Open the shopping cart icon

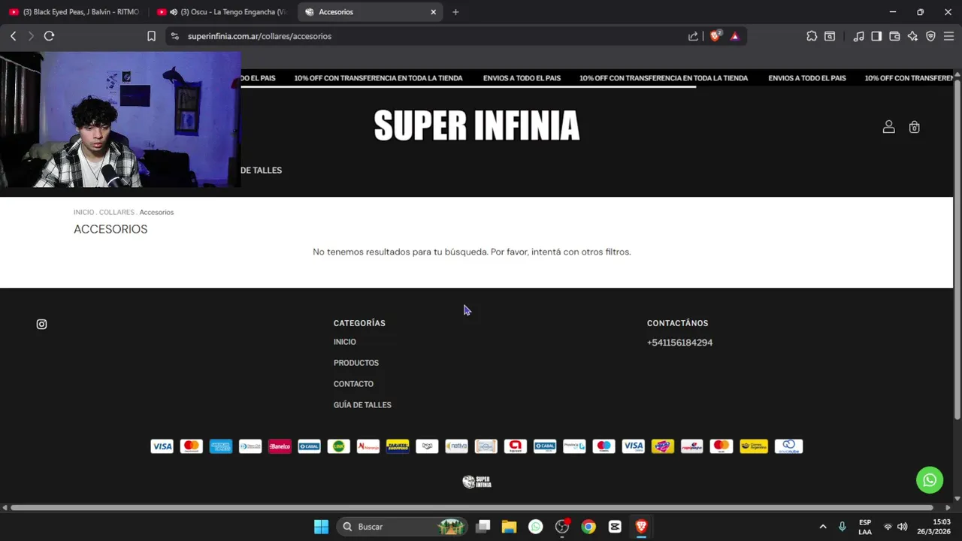click(x=914, y=127)
